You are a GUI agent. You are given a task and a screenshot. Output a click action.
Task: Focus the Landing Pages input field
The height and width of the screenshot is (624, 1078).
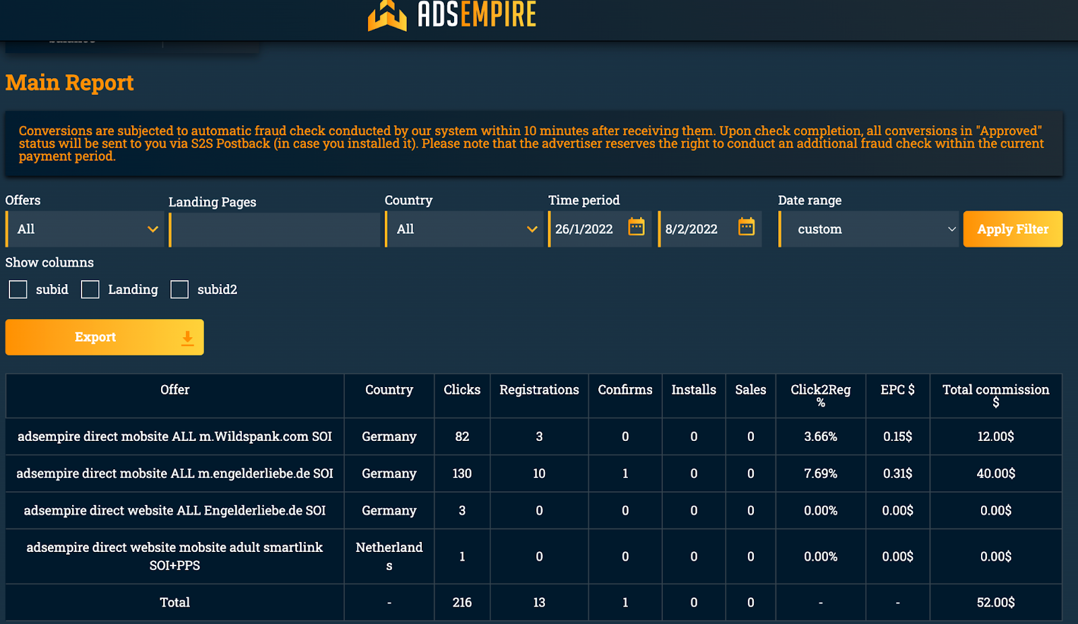coord(274,230)
